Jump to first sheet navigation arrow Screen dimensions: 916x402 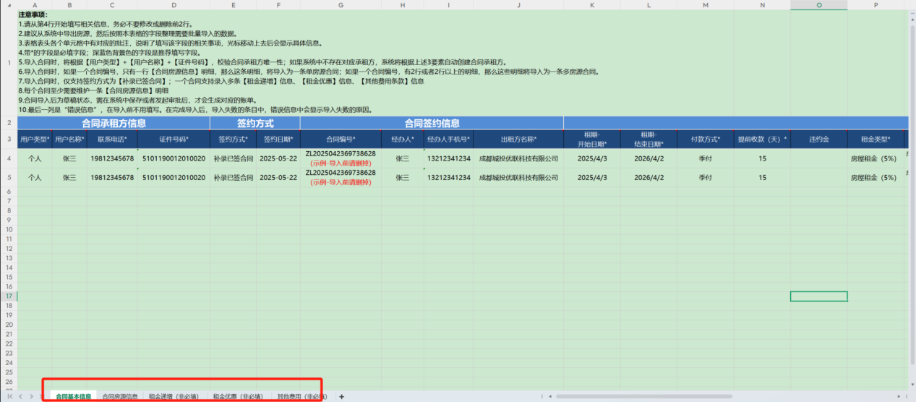click(x=11, y=396)
